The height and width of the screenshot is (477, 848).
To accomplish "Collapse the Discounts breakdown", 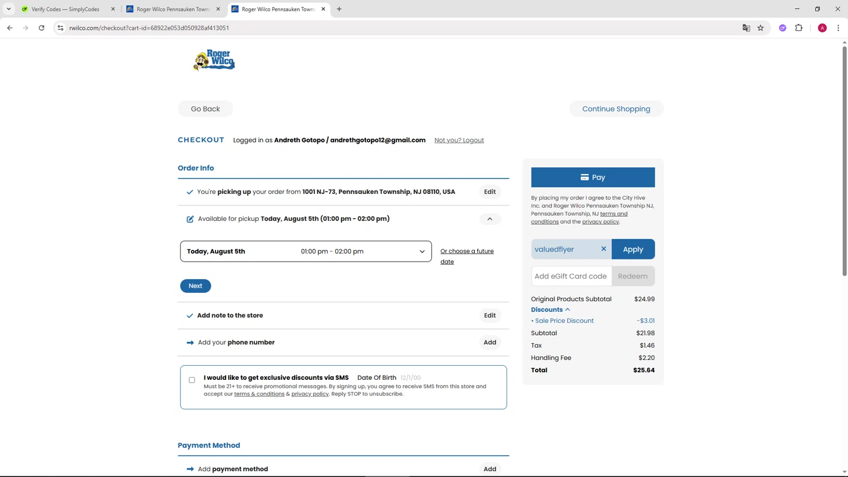I will 551,310.
